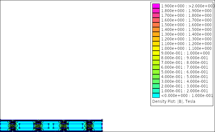This screenshot has height=132, width=215.
Task: Select the legend text "1.800e+000 : 1.900e+000"
Action: point(187,11)
